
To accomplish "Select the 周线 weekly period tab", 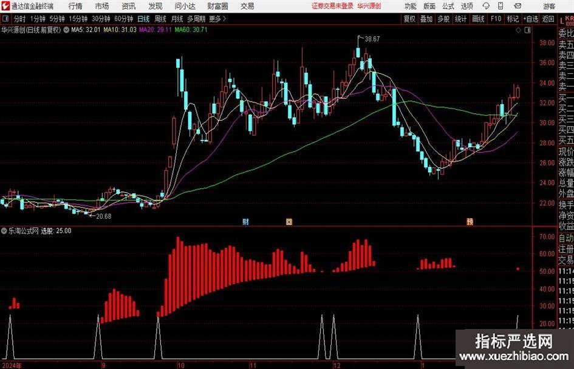I will 160,19.
